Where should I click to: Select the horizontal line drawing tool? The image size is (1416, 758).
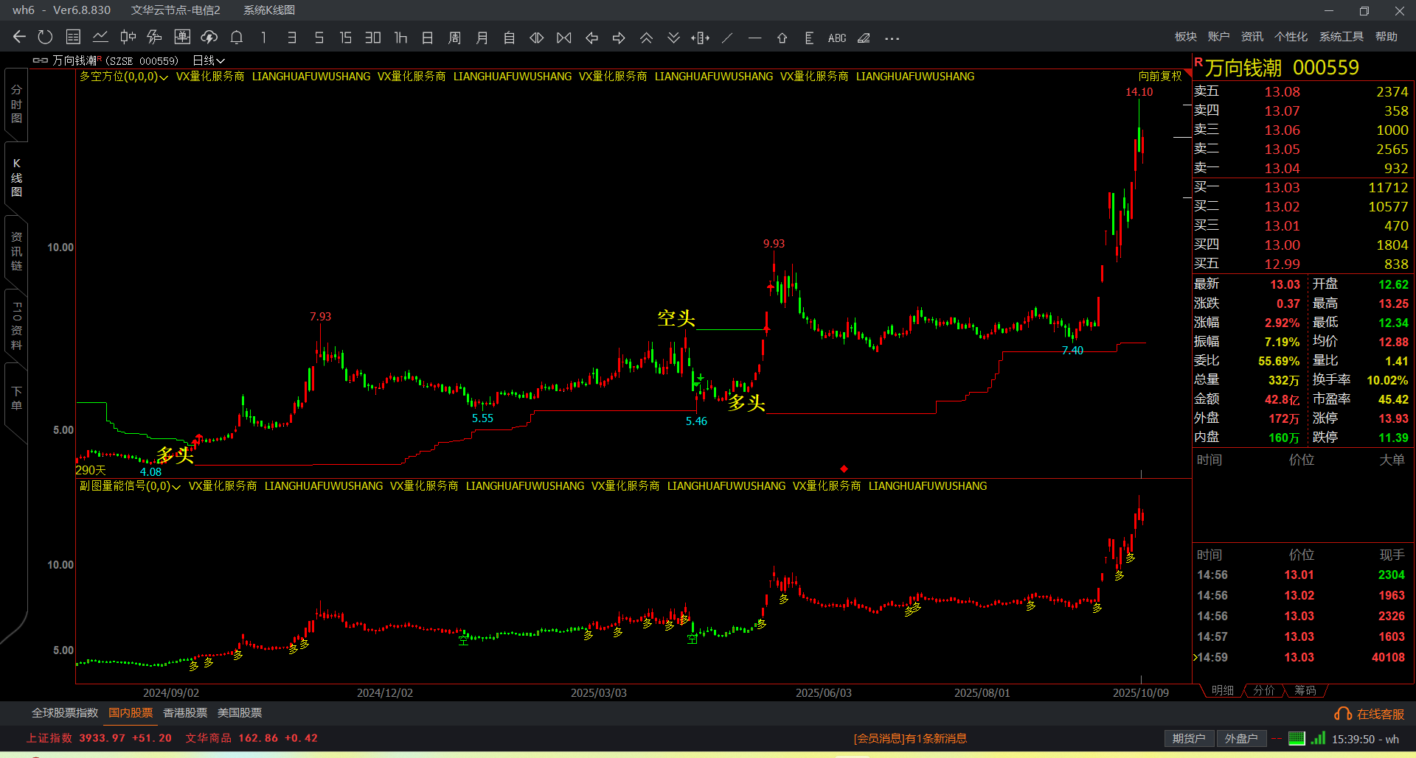[754, 38]
